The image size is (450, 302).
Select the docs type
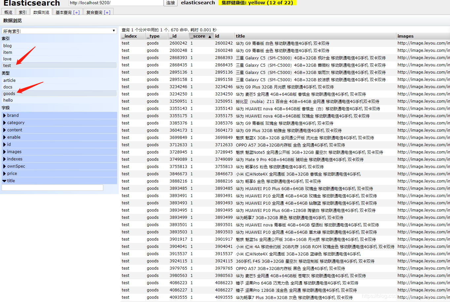point(59,87)
